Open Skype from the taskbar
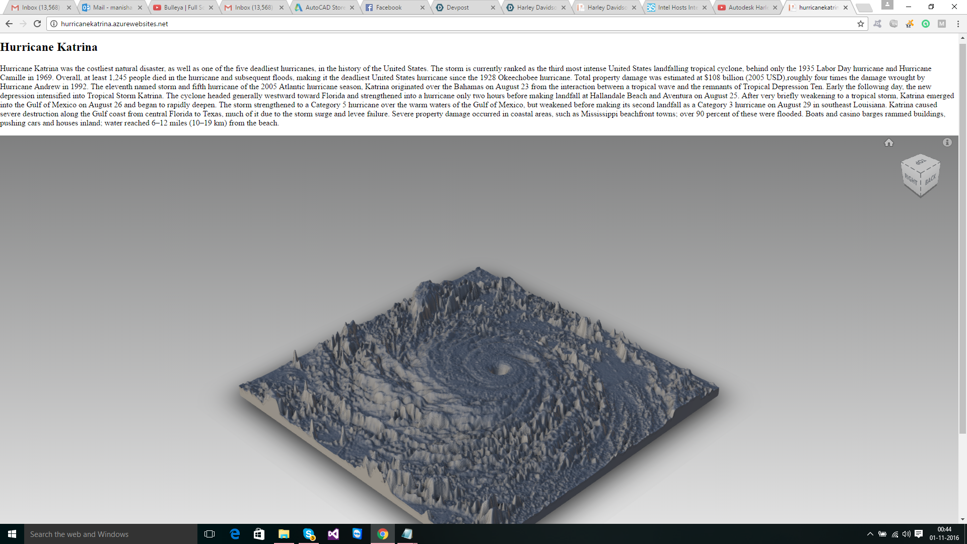The height and width of the screenshot is (544, 967). [x=309, y=534]
